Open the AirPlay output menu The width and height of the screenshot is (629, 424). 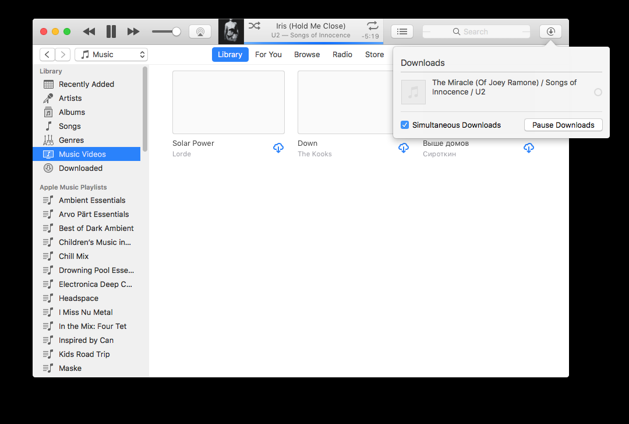point(200,31)
